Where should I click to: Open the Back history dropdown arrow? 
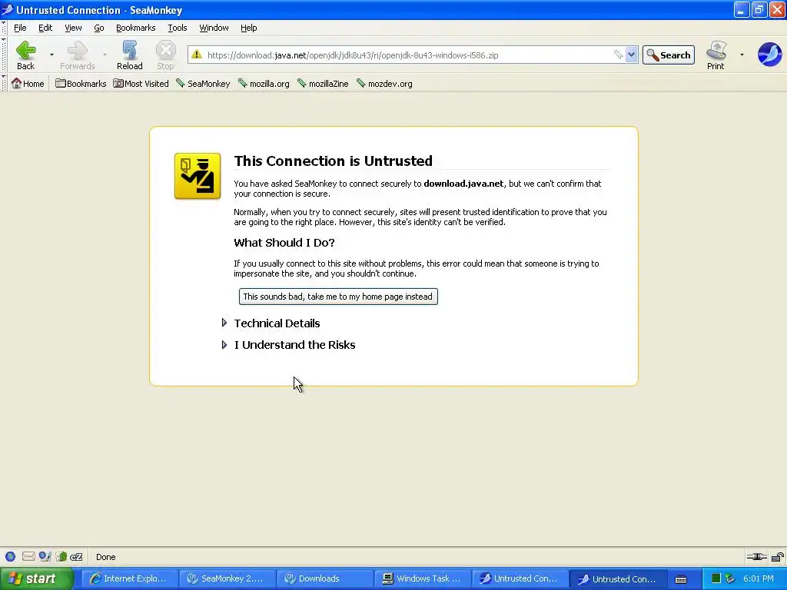tap(51, 55)
